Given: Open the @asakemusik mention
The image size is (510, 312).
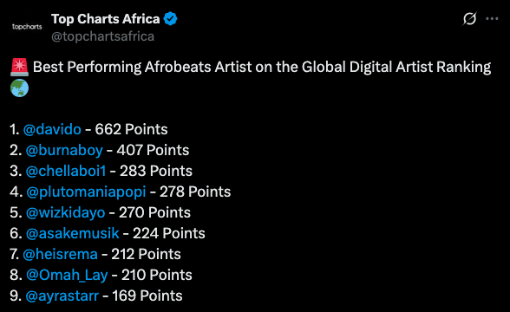Looking at the screenshot, I should click(72, 233).
